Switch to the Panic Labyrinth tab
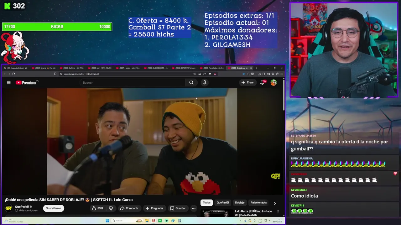401x225 pixels. (x=211, y=68)
